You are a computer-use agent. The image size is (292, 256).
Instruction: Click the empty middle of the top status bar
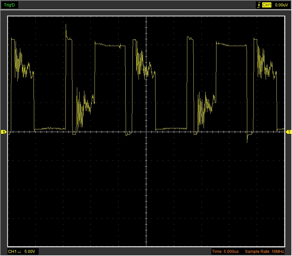[x=135, y=5]
